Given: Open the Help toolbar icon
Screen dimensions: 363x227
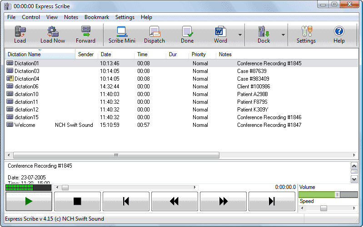Looking at the screenshot, I should tap(339, 35).
